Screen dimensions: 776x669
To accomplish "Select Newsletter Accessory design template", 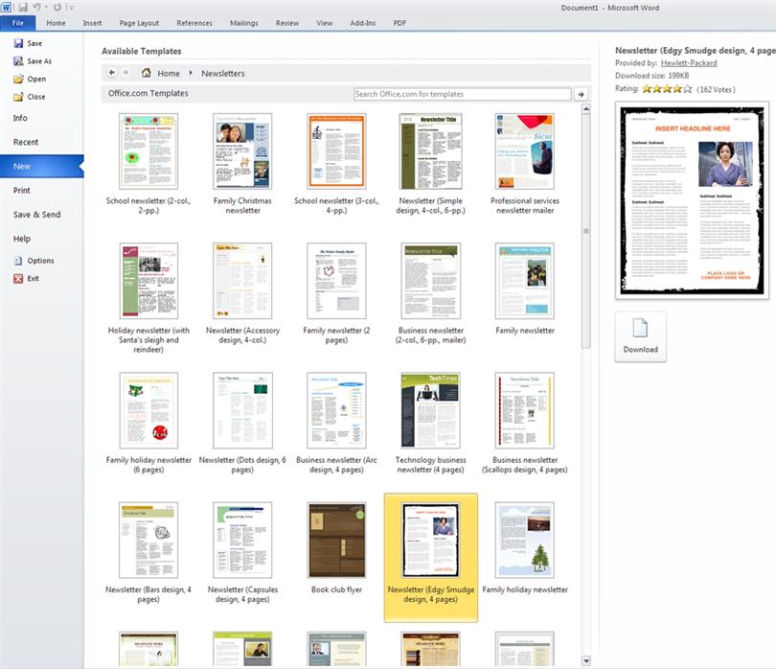I will (x=242, y=293).
